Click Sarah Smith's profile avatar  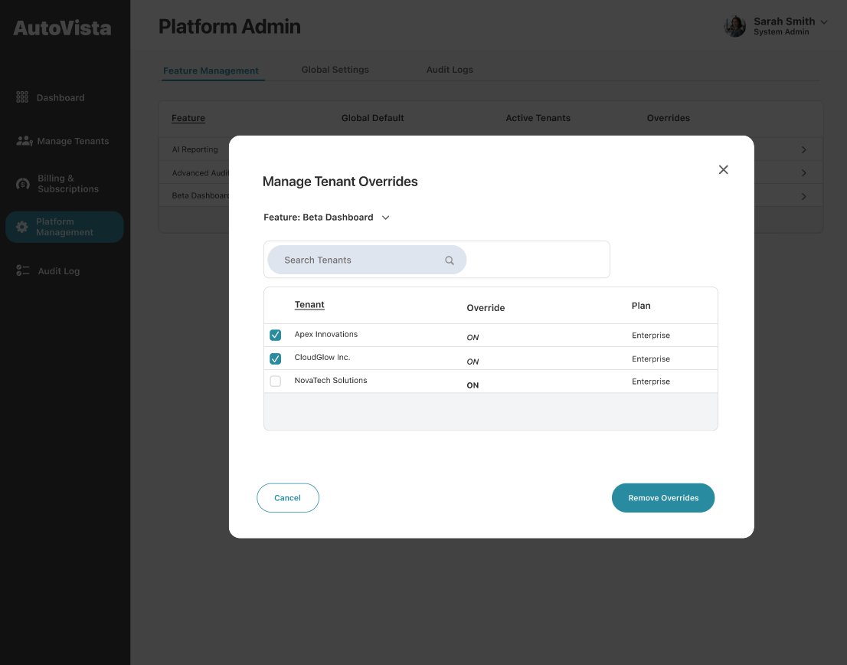pyautogui.click(x=735, y=27)
